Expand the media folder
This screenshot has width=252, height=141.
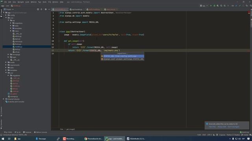pos(6,62)
